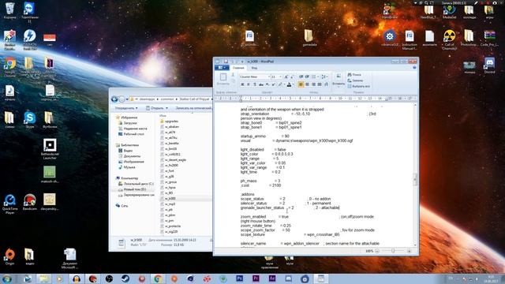505x284 pixels.
Task: Apply subscript formatting in WordPad
Action: [x=267, y=84]
